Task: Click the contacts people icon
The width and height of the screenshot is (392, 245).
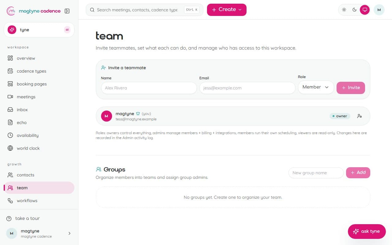Action: (x=10, y=175)
